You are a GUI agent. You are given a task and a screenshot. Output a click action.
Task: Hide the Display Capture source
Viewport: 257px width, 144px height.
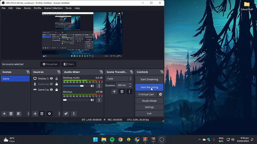coord(51,79)
